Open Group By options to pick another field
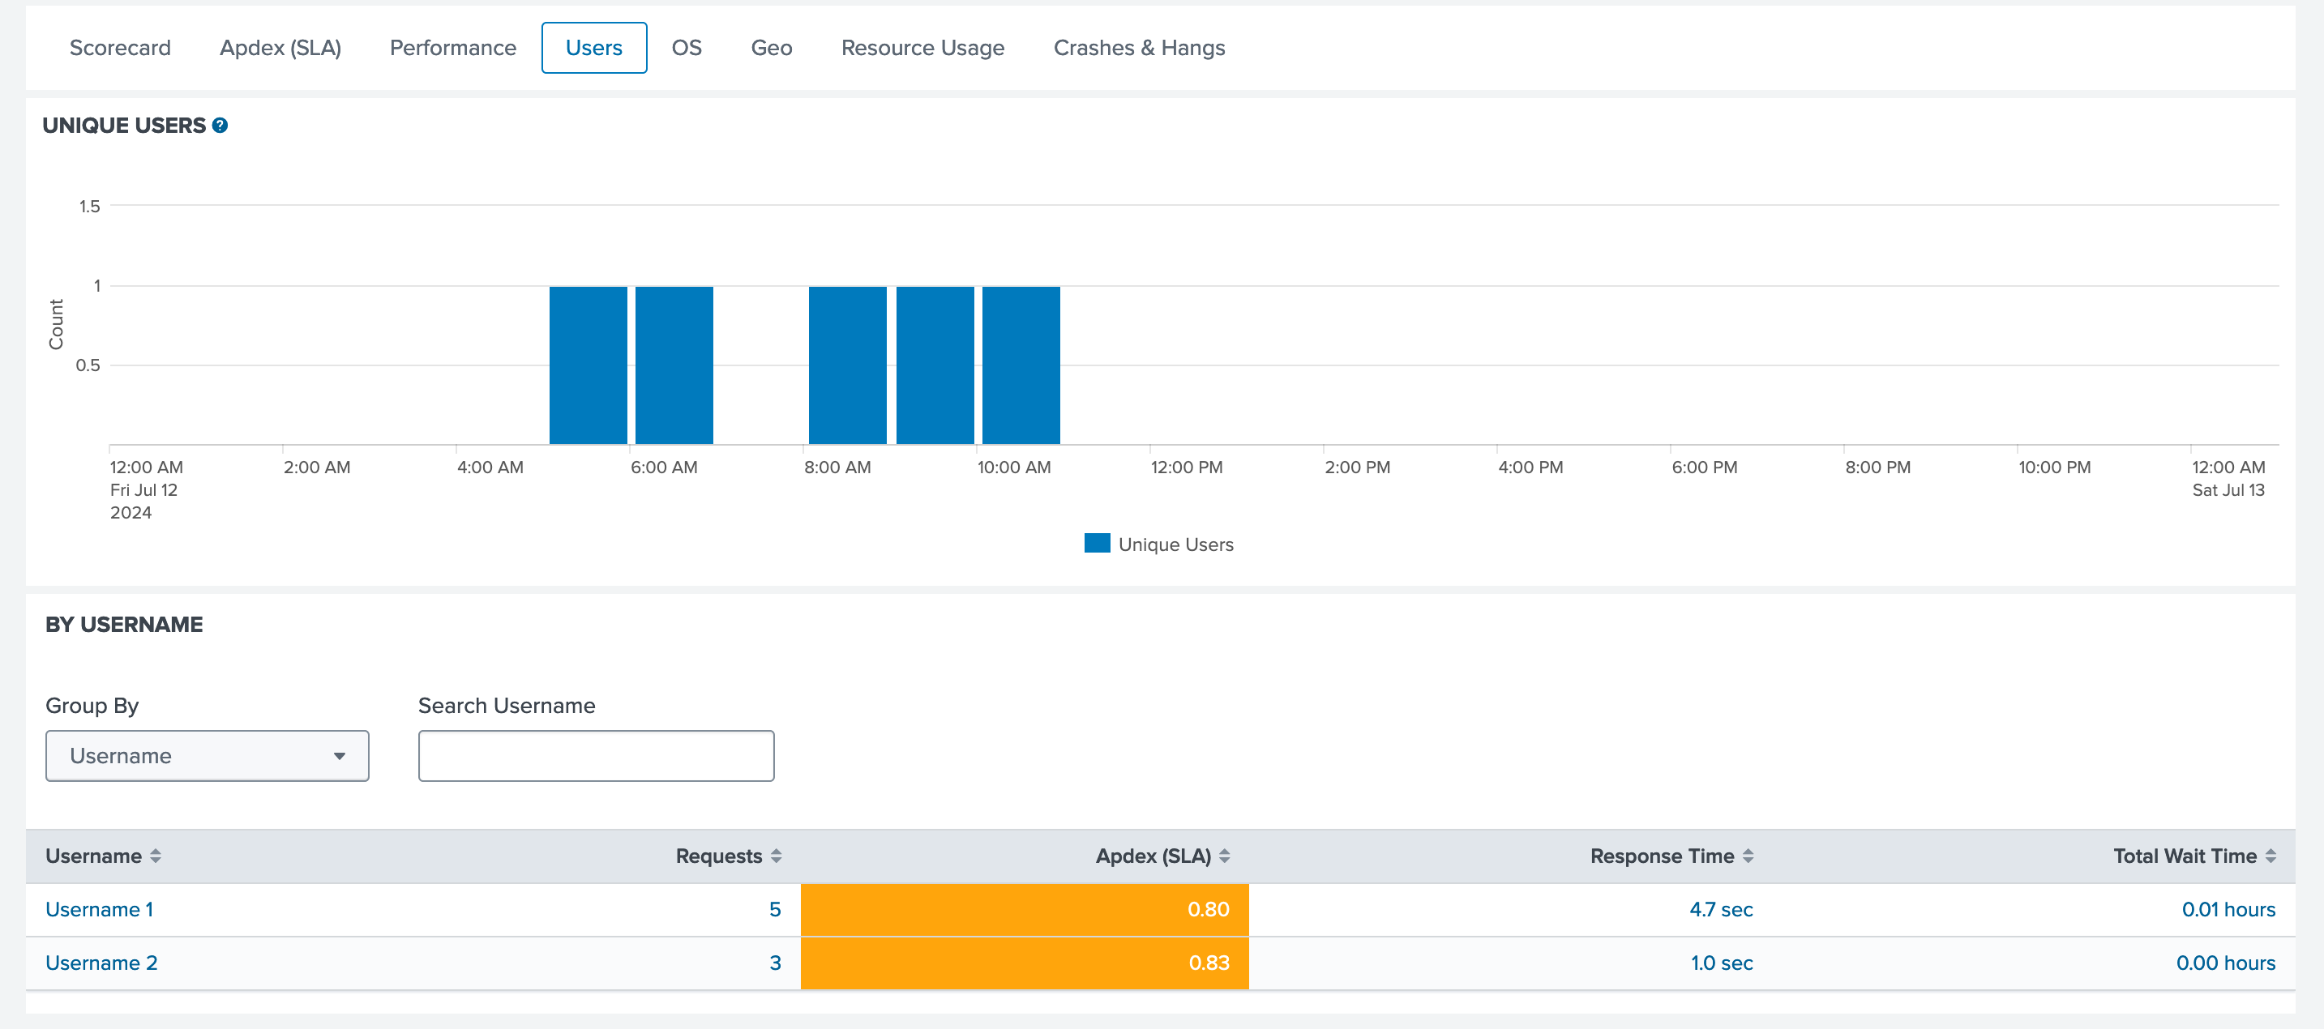This screenshot has width=2324, height=1029. click(x=339, y=756)
